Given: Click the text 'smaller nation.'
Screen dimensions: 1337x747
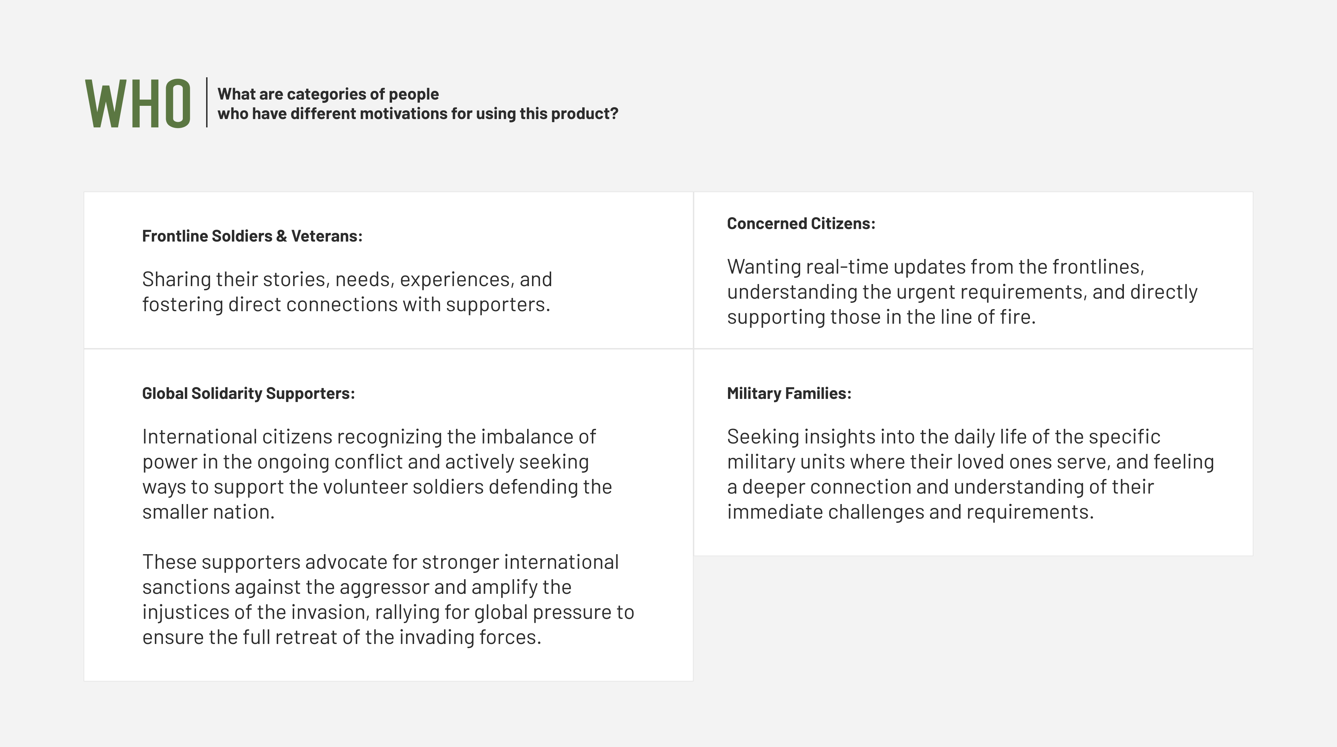Looking at the screenshot, I should (x=208, y=512).
